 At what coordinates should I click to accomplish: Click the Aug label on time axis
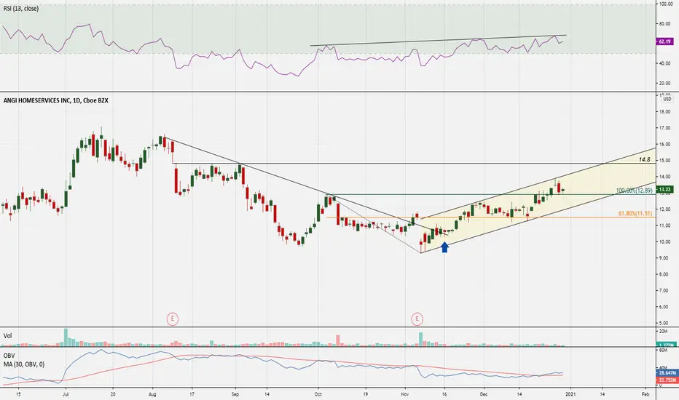click(152, 394)
